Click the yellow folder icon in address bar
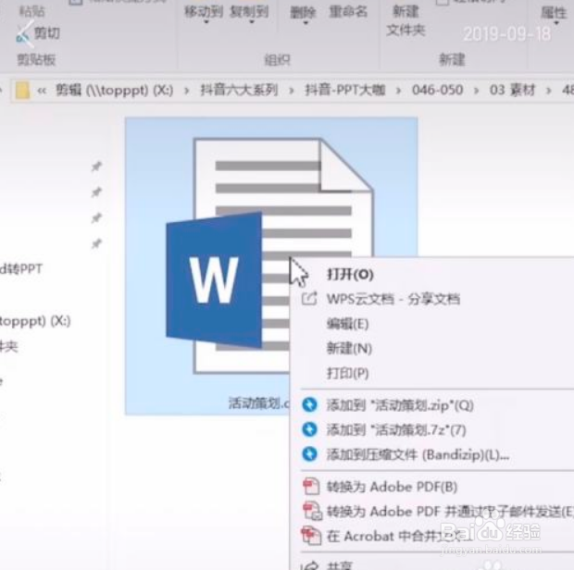 tap(22, 90)
